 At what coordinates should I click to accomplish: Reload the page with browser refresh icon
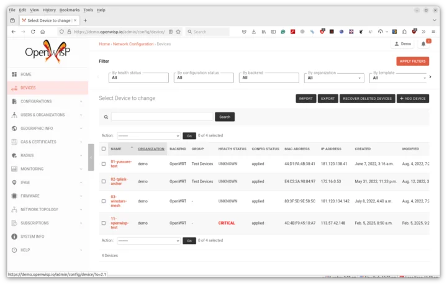(33, 32)
